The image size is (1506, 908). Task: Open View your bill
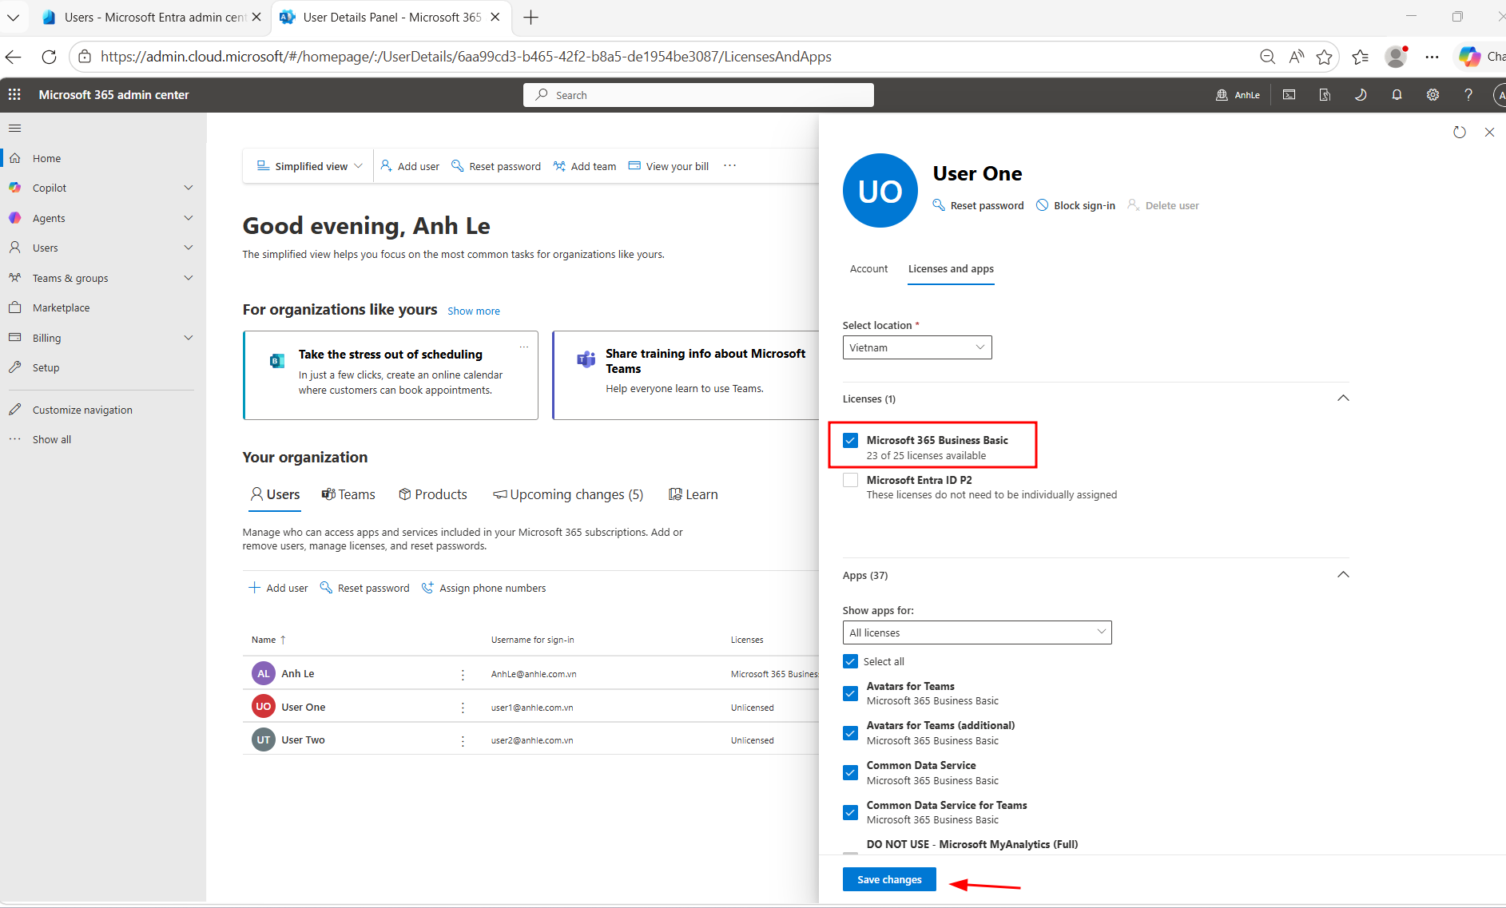pyautogui.click(x=669, y=166)
